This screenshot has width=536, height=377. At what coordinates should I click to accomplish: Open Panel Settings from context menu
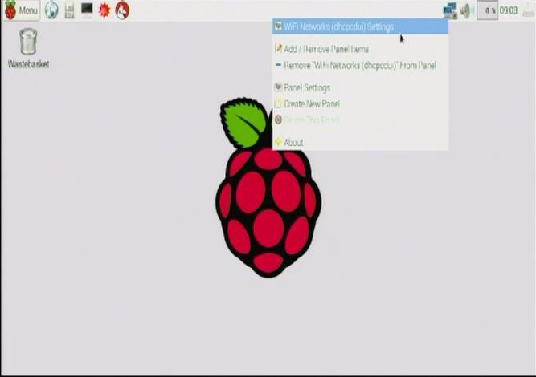point(360,87)
